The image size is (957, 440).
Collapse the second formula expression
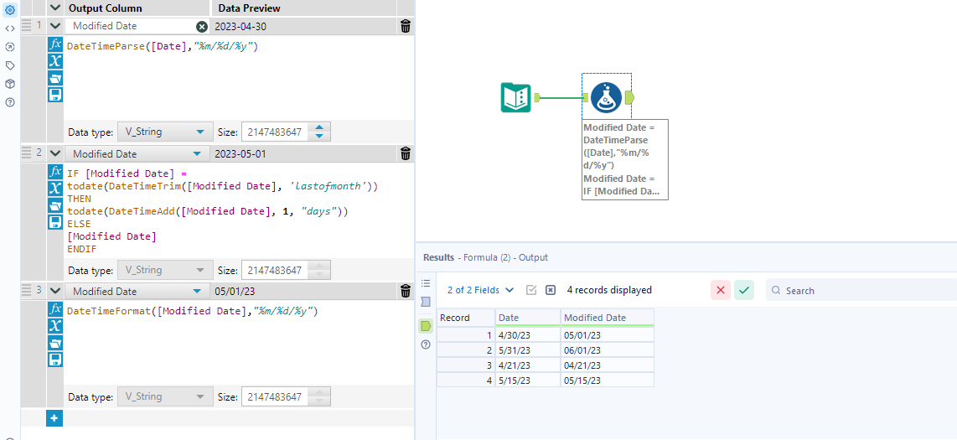coord(55,153)
